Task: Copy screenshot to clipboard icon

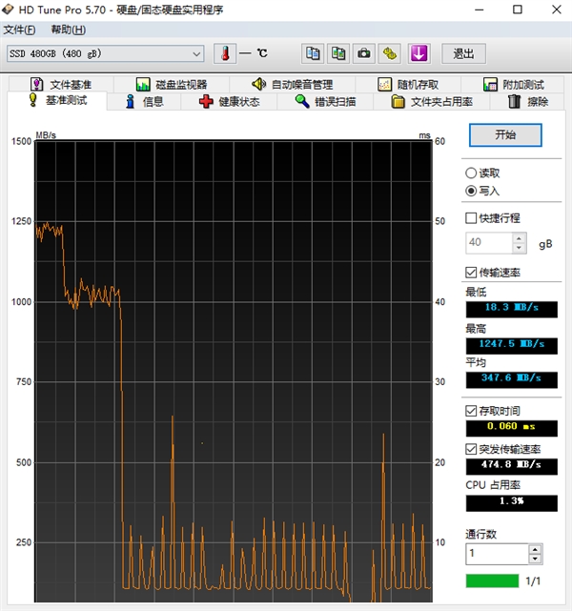Action: [338, 53]
